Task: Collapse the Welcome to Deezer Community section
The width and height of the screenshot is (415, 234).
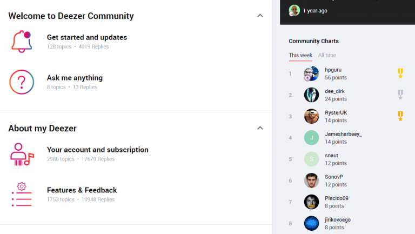Action: (x=260, y=16)
